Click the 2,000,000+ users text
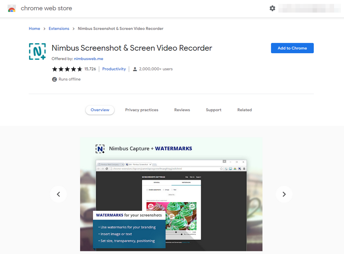Screen dimensions: 344x254 point(156,69)
